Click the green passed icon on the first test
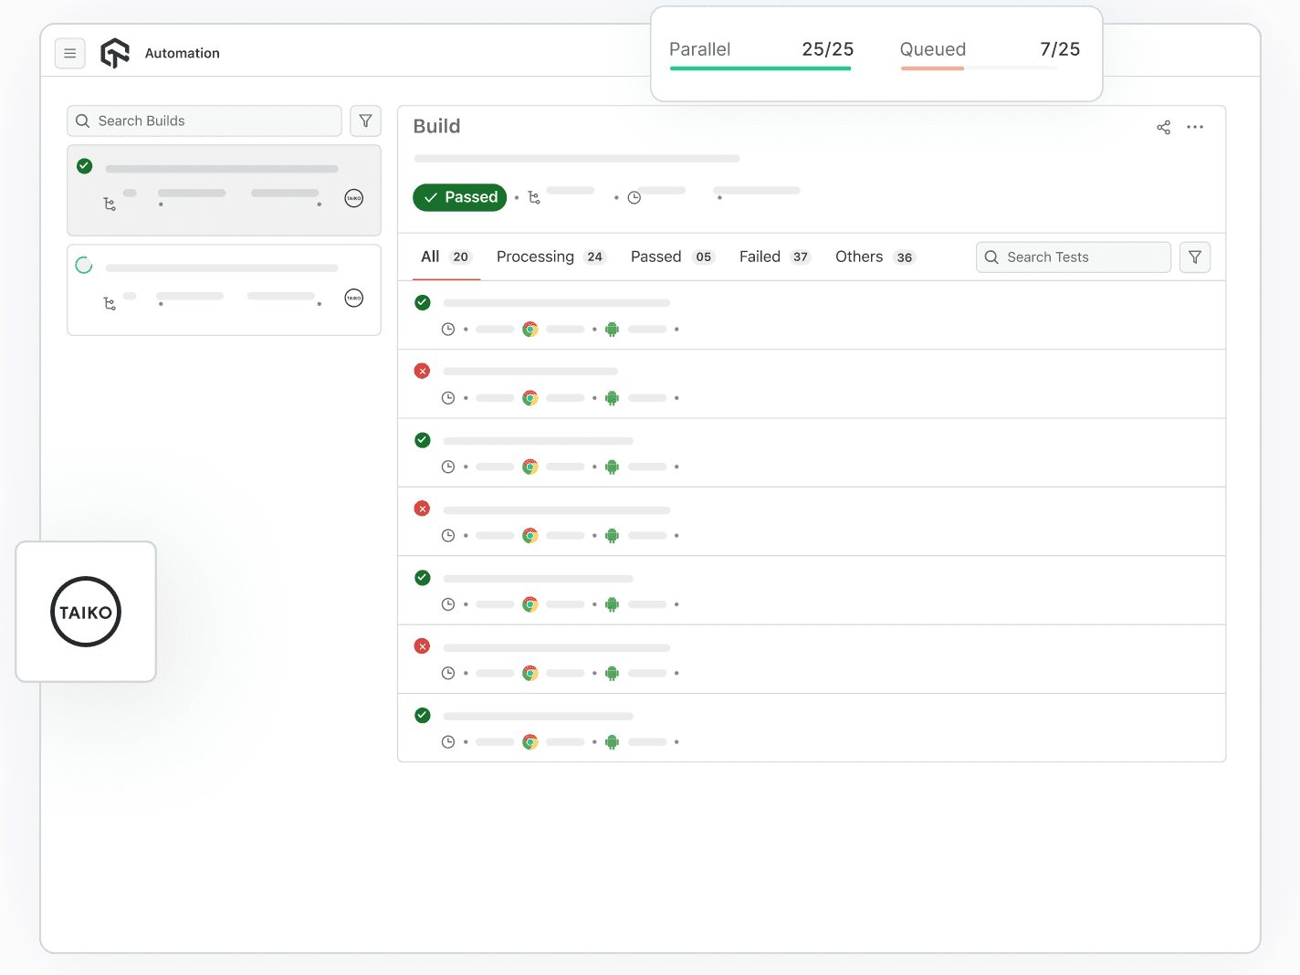The width and height of the screenshot is (1300, 975). tap(422, 302)
